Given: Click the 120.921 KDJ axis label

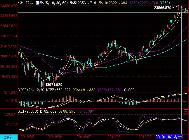Looking at the screenshot, I should 10,114.
